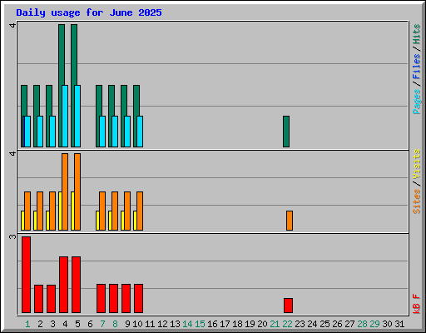Click the Files legend label
The height and width of the screenshot is (333, 426).
tap(416, 67)
